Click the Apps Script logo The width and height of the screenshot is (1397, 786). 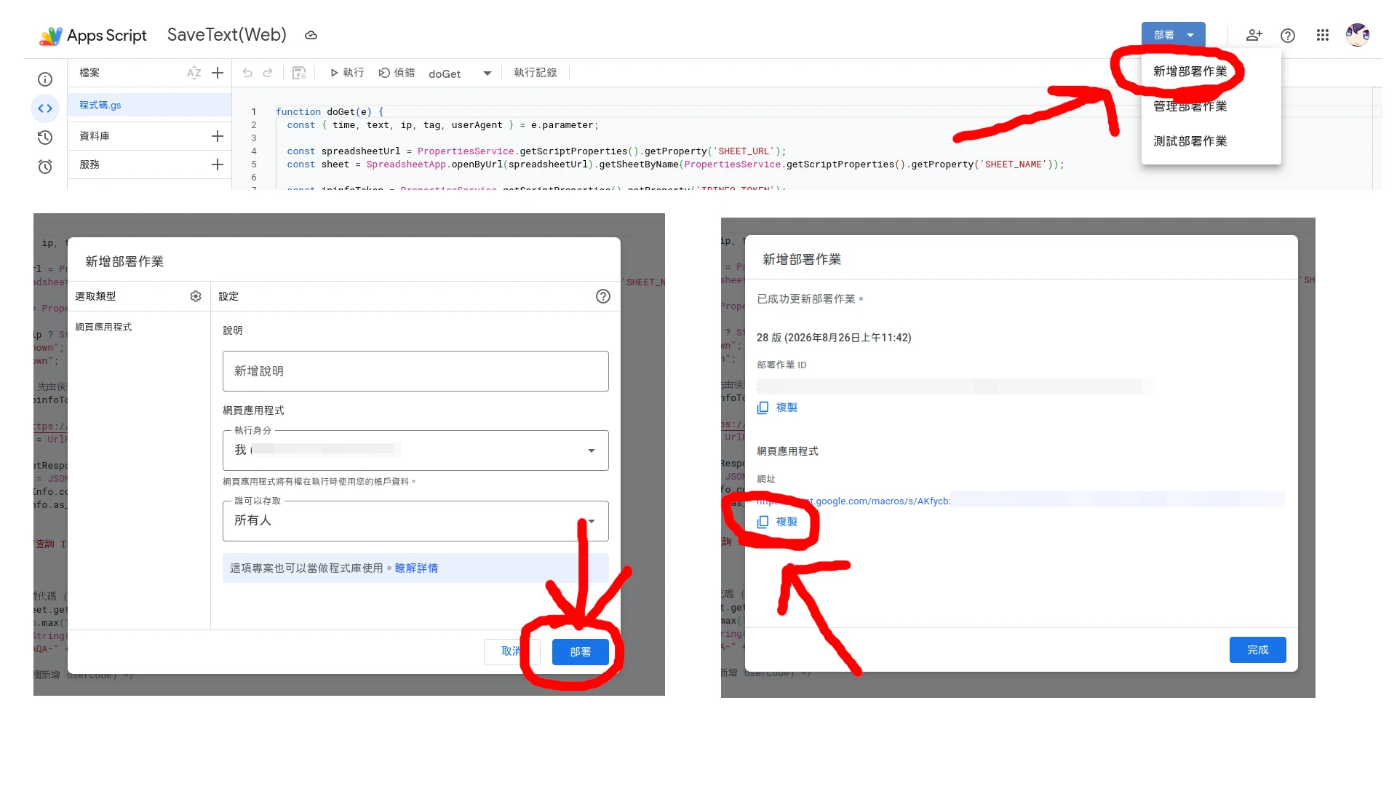point(92,35)
